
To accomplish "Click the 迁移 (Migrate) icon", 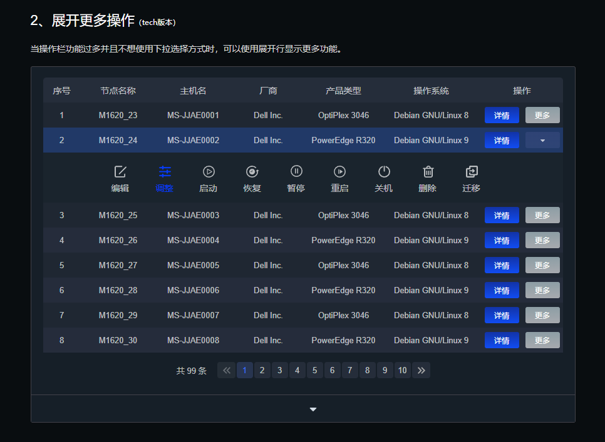I will click(x=472, y=172).
